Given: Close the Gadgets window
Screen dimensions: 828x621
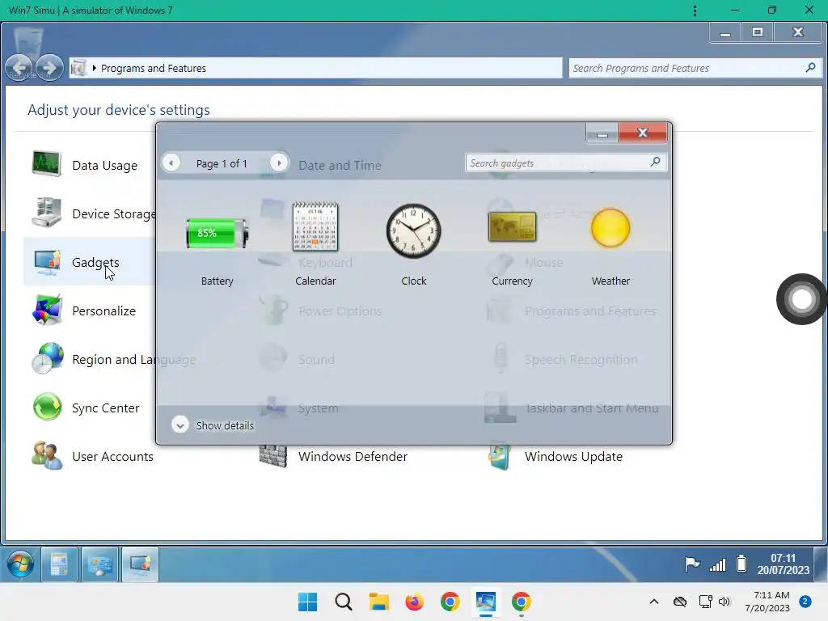Looking at the screenshot, I should tap(643, 133).
